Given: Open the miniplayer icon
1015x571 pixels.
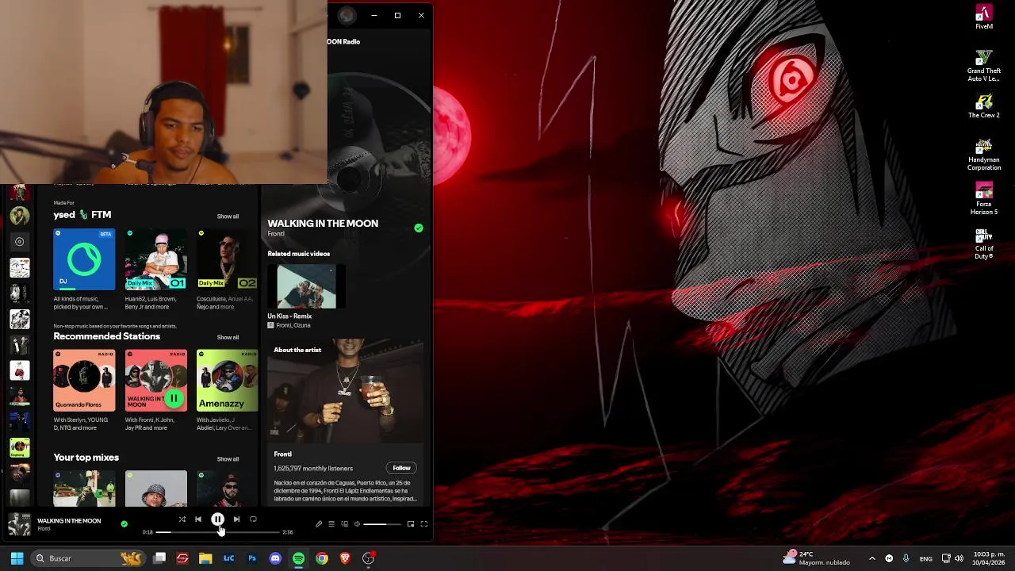Looking at the screenshot, I should [411, 523].
